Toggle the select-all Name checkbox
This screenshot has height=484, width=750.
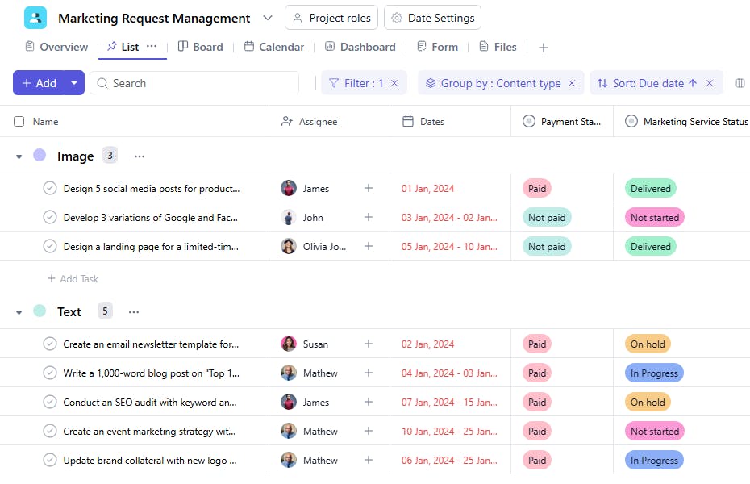(19, 122)
